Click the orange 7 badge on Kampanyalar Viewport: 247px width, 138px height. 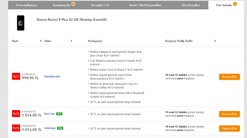pyautogui.click(x=73, y=4)
